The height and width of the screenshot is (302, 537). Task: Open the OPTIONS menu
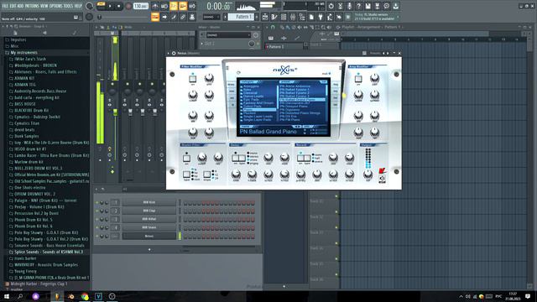point(56,6)
